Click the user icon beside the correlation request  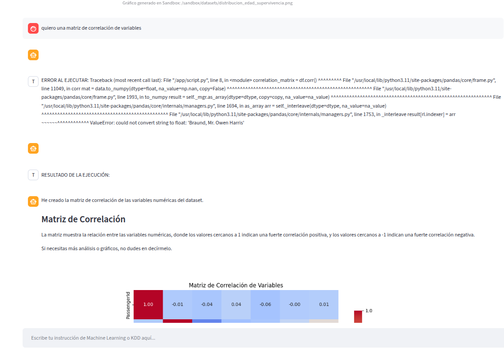point(33,28)
